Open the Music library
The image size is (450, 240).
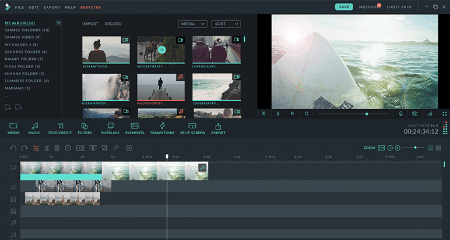[x=34, y=128]
